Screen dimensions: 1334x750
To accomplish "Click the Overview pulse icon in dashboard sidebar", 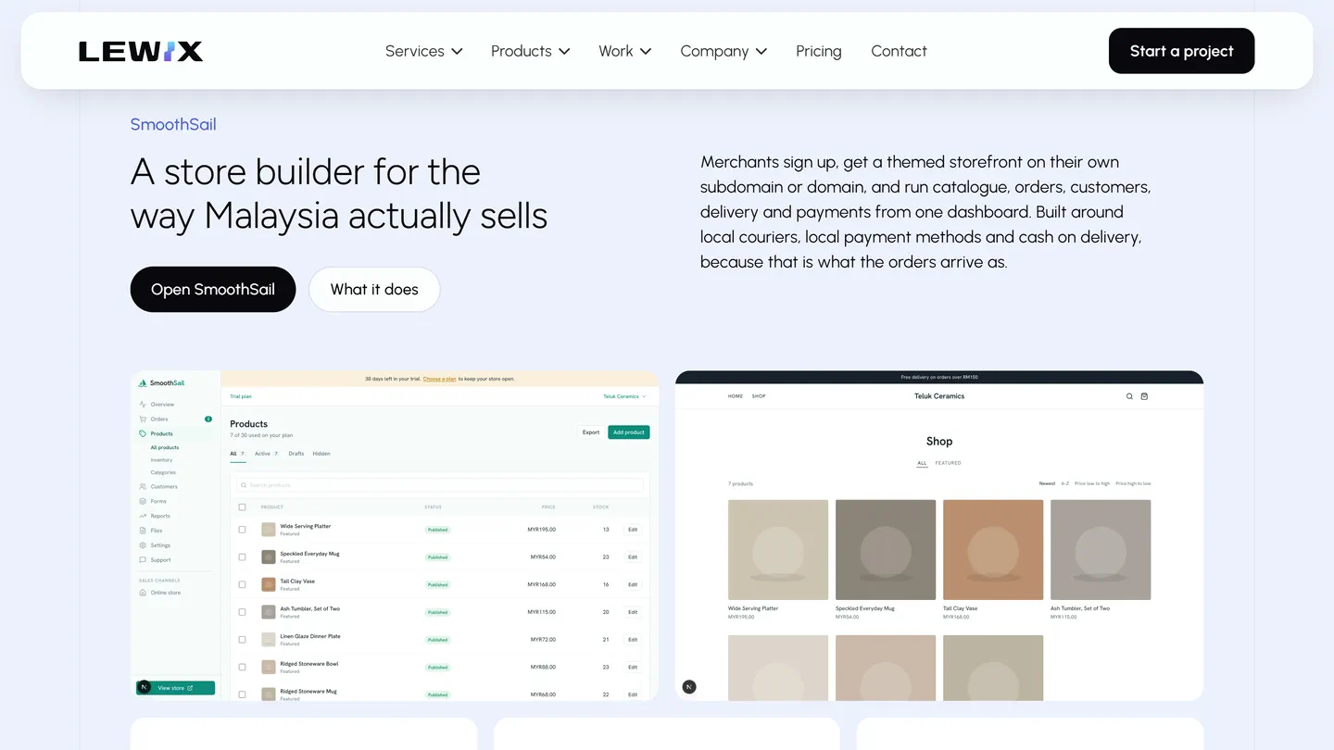I will coord(143,405).
